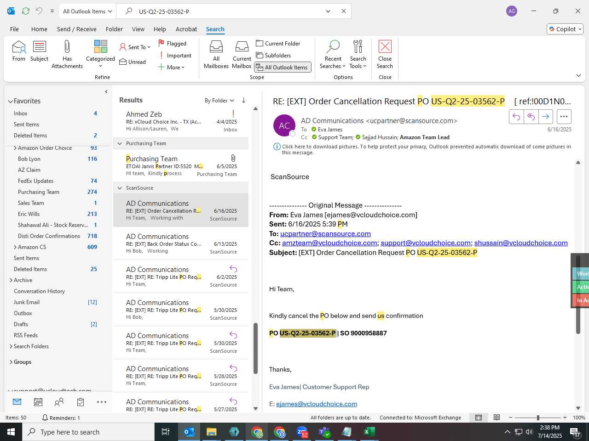
Task: Select Disti Order Confirmations folder
Action: (x=49, y=236)
